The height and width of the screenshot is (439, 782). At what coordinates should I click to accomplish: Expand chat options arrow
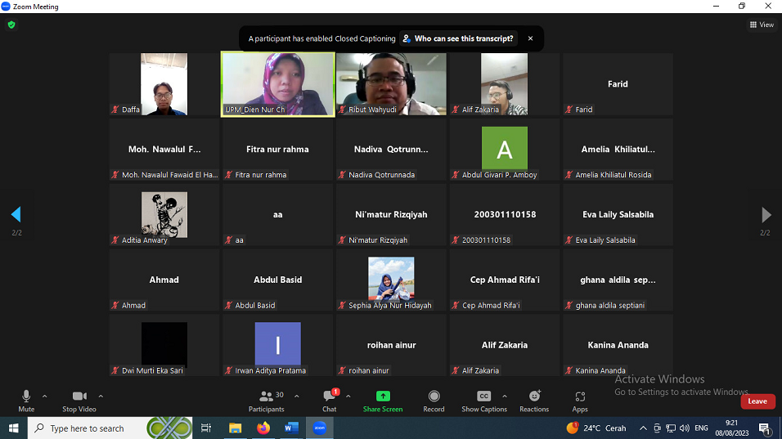[348, 396]
